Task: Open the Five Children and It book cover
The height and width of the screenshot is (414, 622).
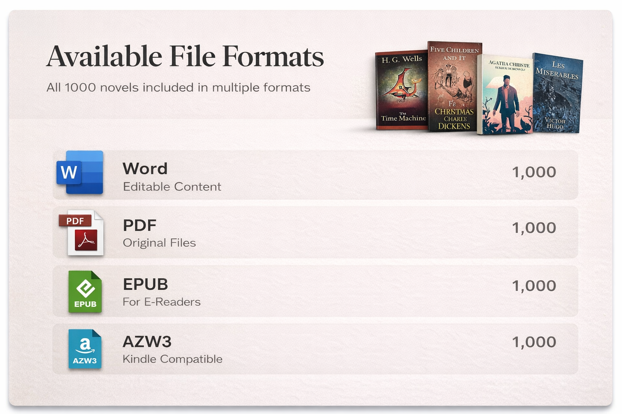Action: pyautogui.click(x=454, y=87)
